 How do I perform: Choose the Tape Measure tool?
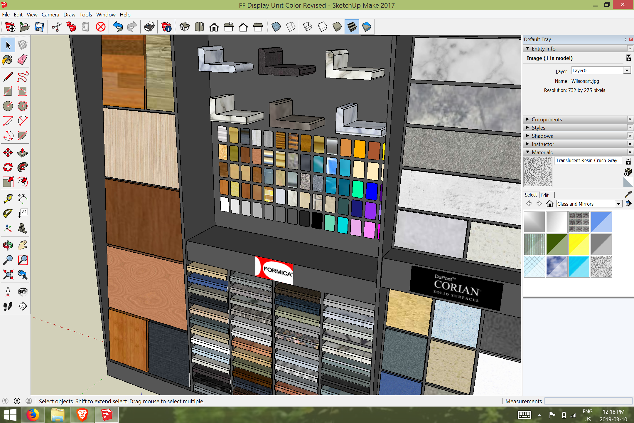click(x=8, y=199)
